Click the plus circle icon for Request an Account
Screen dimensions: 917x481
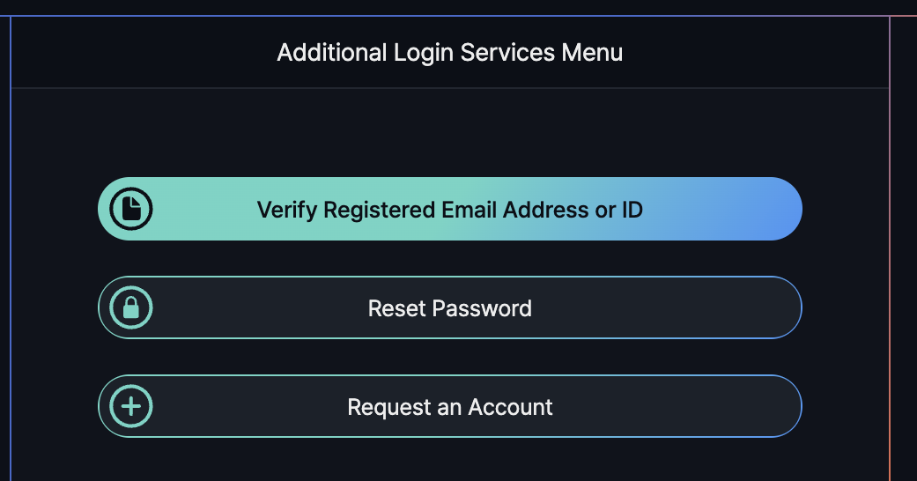(x=131, y=406)
